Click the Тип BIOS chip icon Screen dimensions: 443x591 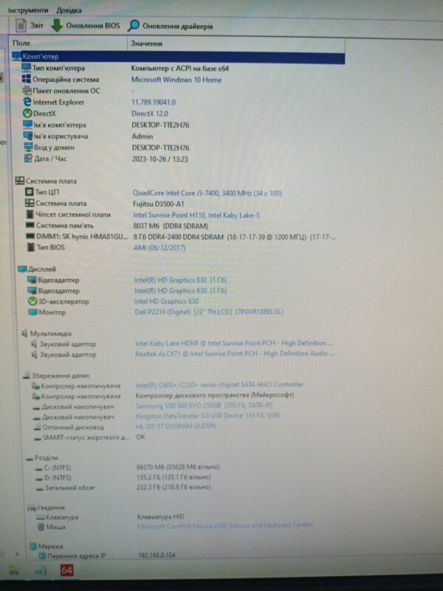[x=31, y=247]
